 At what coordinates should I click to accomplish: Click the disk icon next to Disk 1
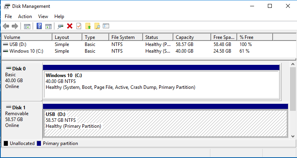click(9, 107)
